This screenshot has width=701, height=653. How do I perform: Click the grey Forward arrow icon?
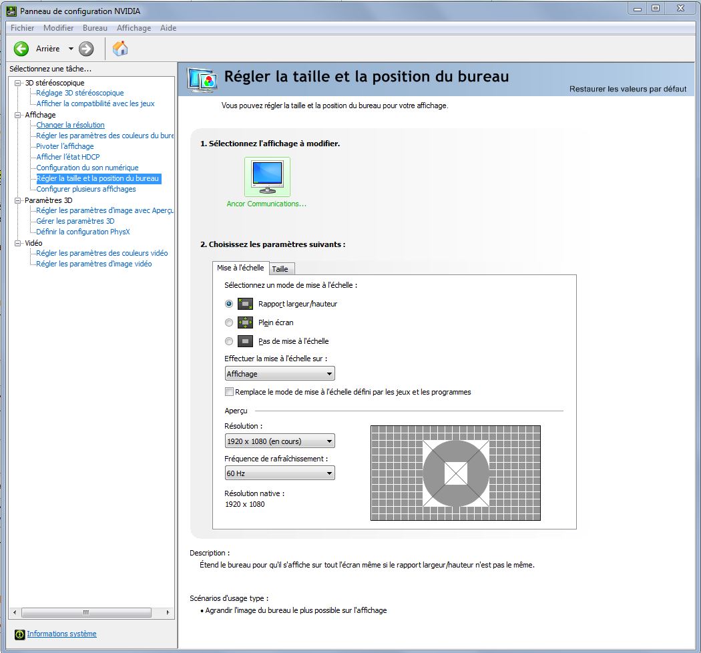click(x=86, y=49)
